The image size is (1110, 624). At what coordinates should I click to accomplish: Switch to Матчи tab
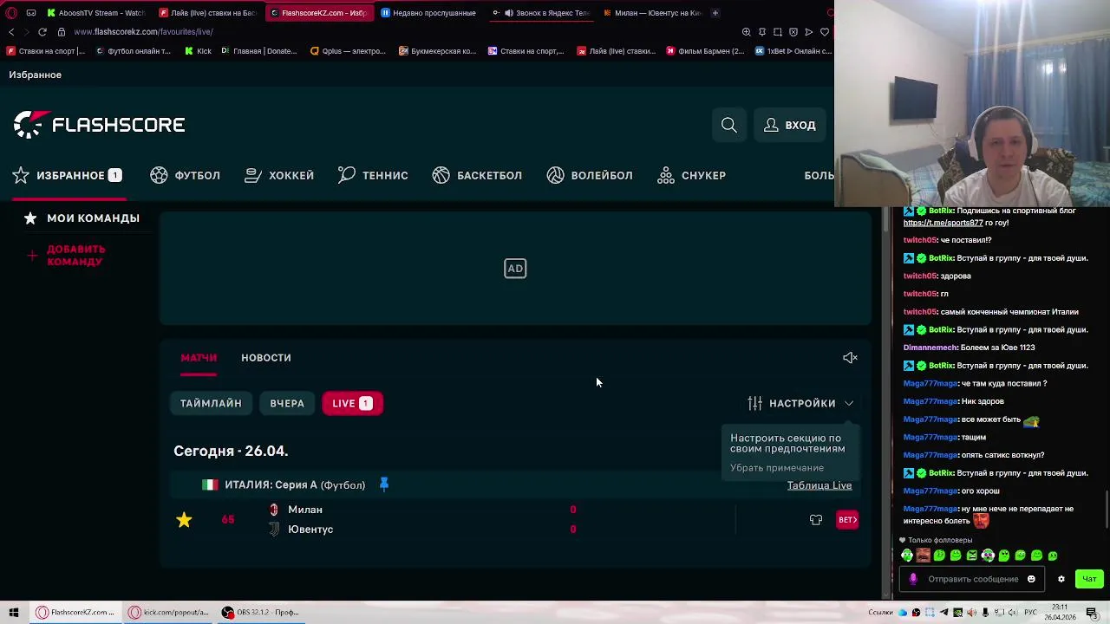(199, 357)
